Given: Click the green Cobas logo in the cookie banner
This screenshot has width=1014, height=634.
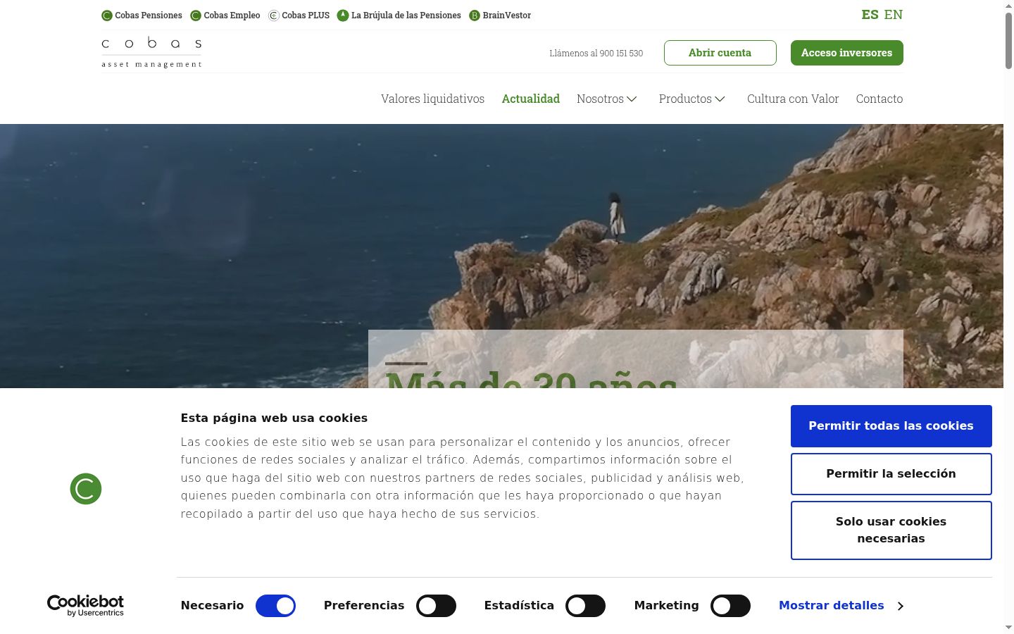Looking at the screenshot, I should click(86, 489).
